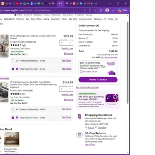Image resolution: width=155 pixels, height=155 pixels.
Task: Open the Quantity dropdown for the executive chair
Action: (66, 43)
